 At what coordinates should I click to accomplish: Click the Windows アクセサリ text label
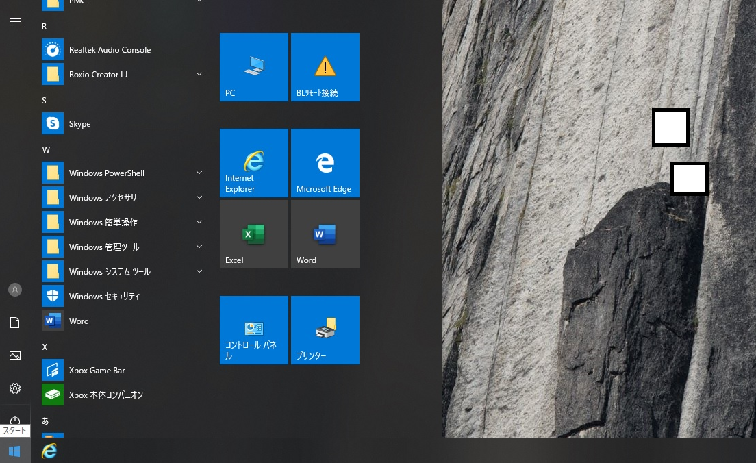pyautogui.click(x=103, y=198)
